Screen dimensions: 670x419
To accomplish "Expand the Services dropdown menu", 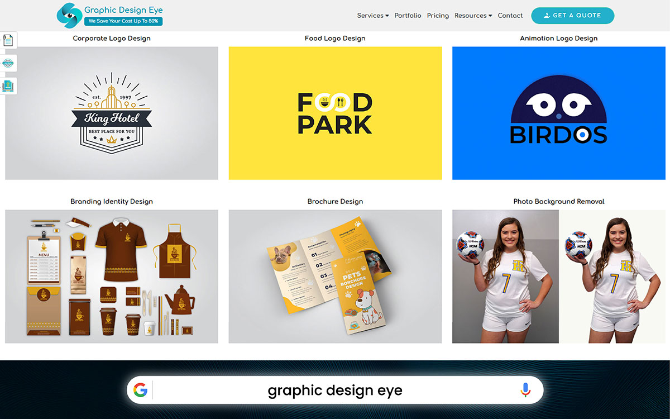I will (373, 16).
